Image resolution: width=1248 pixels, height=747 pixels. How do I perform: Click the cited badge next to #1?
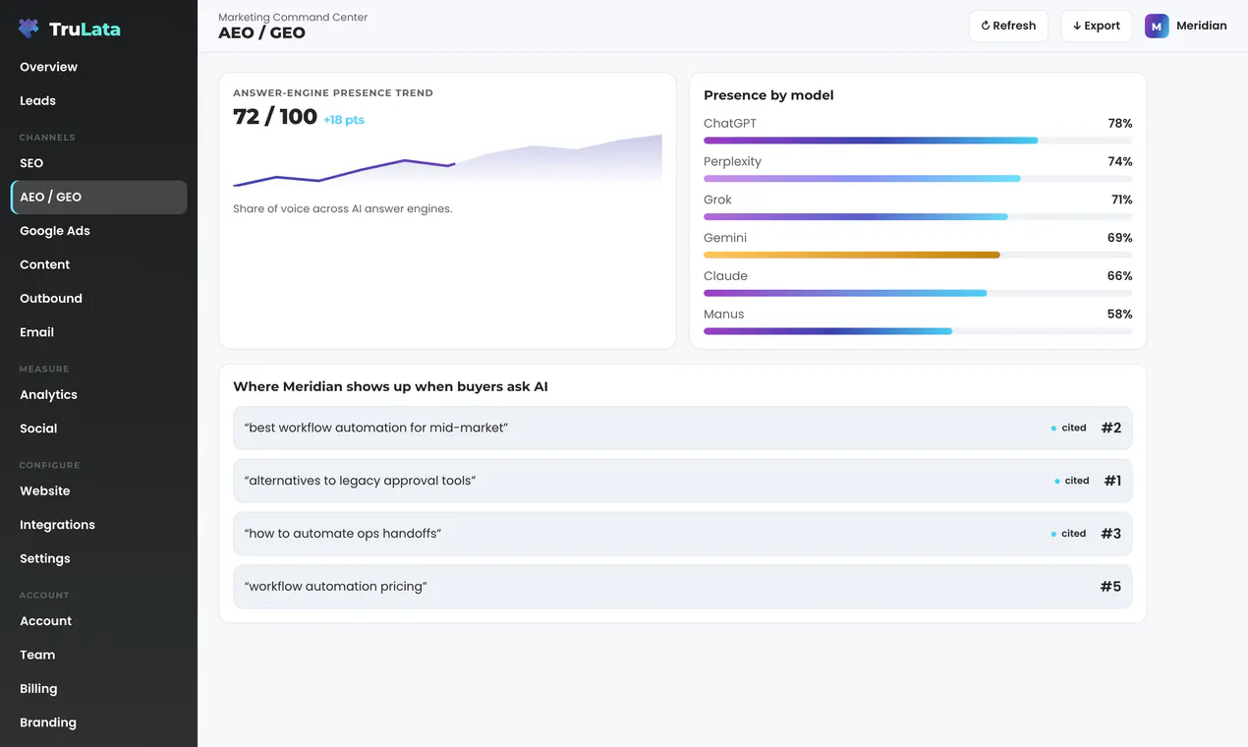point(1072,481)
